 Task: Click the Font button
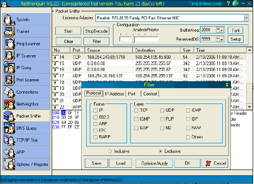tap(235, 30)
